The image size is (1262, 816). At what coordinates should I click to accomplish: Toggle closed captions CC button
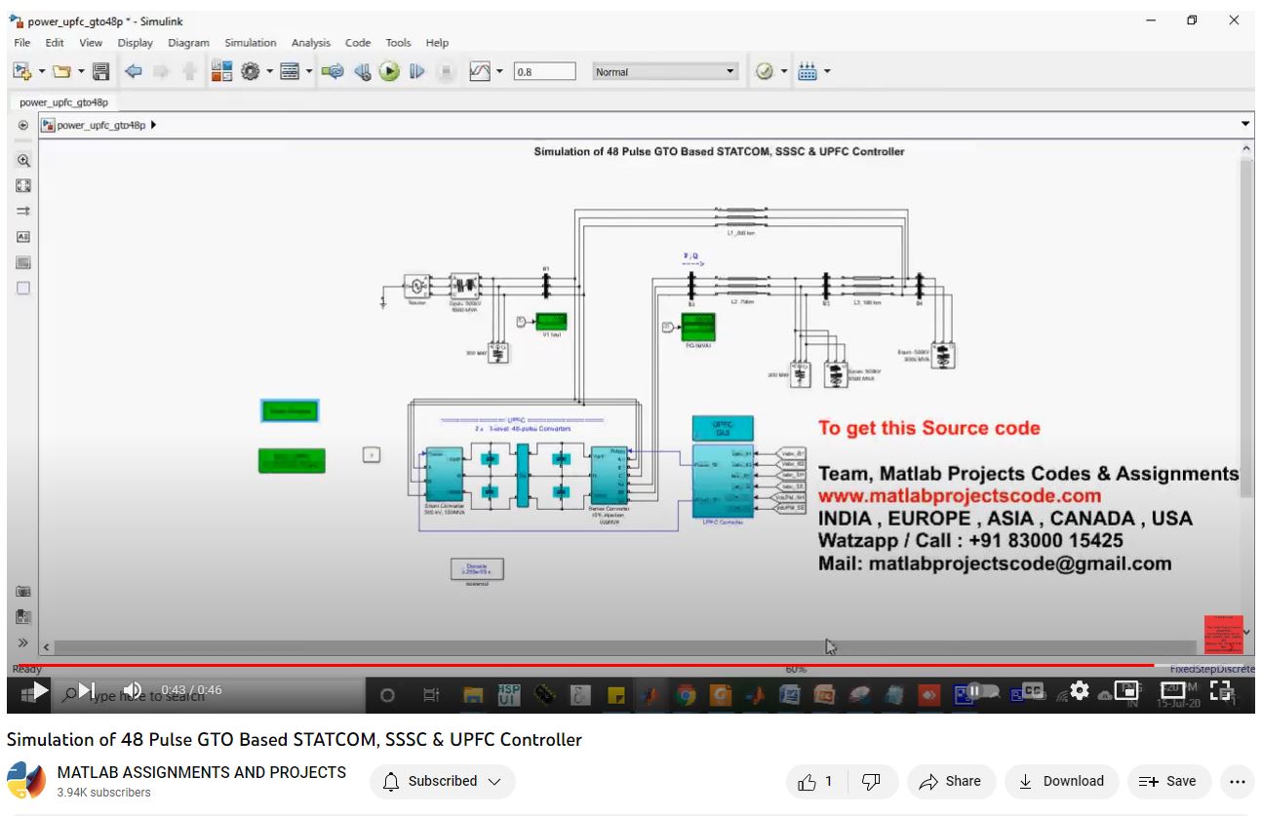(1033, 690)
